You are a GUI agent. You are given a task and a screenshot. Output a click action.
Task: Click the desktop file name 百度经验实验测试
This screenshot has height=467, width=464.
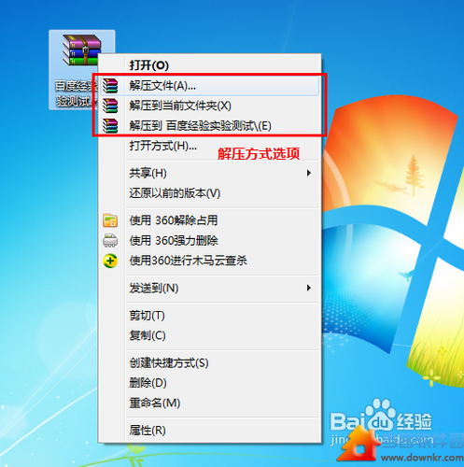[76, 93]
